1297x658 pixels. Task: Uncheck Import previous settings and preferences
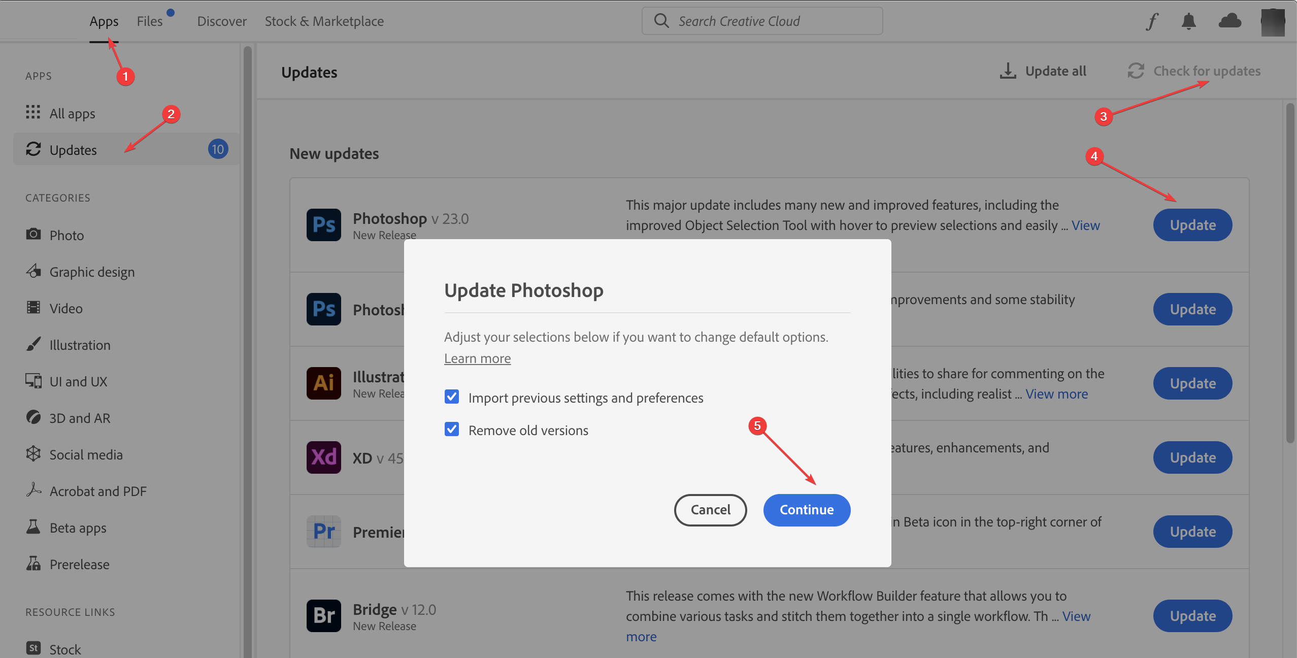click(451, 397)
